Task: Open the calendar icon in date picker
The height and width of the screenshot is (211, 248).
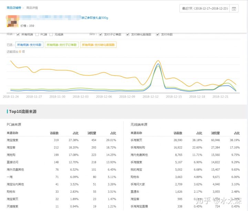Action: 234,8
